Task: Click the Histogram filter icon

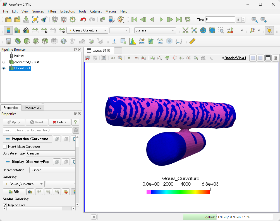Action: [132, 41]
